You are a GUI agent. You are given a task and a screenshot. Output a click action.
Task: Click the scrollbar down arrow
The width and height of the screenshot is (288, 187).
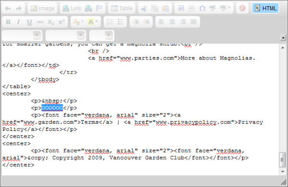[x=283, y=172]
